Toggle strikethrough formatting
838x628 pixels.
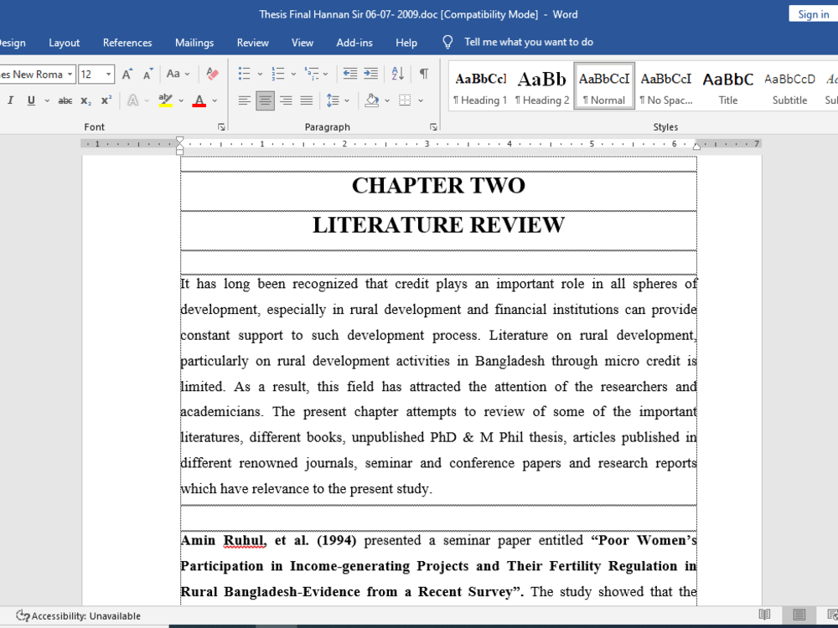click(65, 100)
